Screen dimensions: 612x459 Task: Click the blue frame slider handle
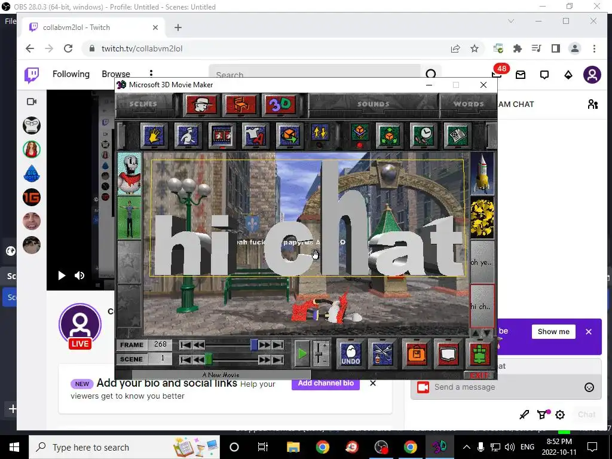point(254,345)
